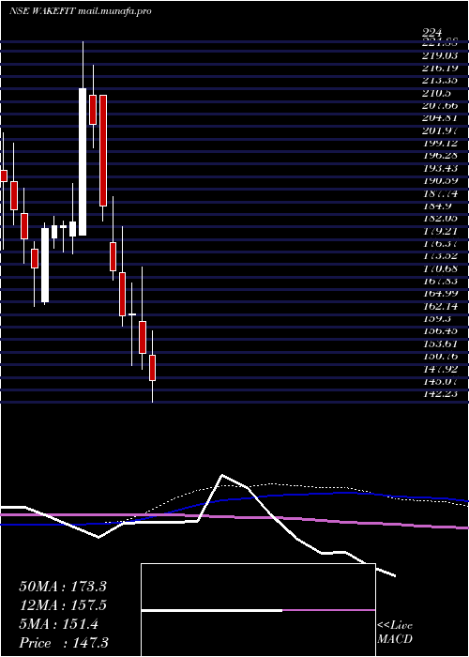Click the 147.92 price axis label

coord(440,369)
